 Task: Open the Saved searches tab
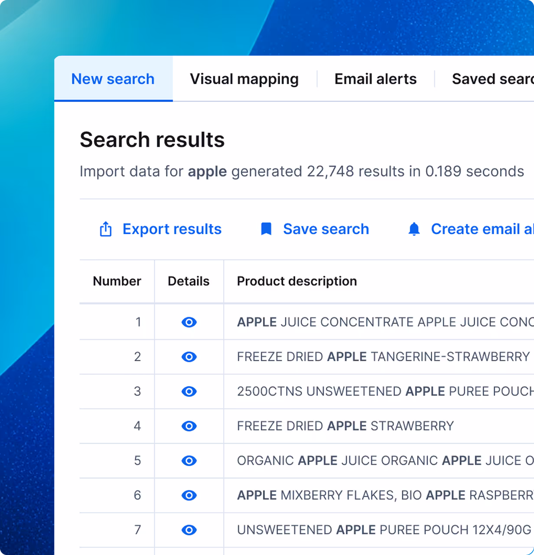[493, 79]
